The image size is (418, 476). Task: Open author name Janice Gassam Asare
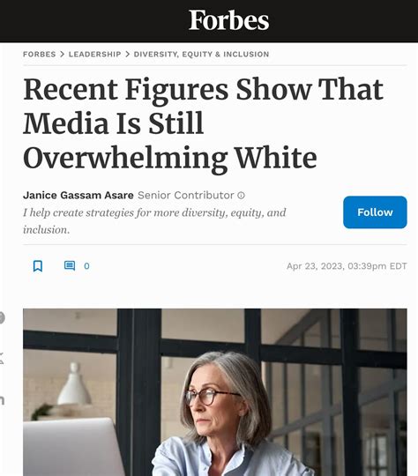(78, 195)
